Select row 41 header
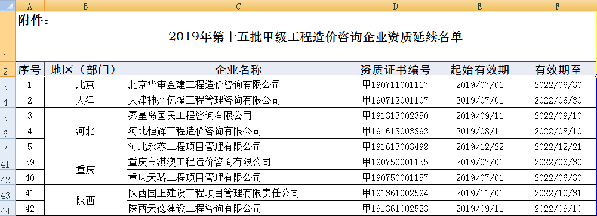Image resolution: width=597 pixels, height=216 pixels. (8, 162)
